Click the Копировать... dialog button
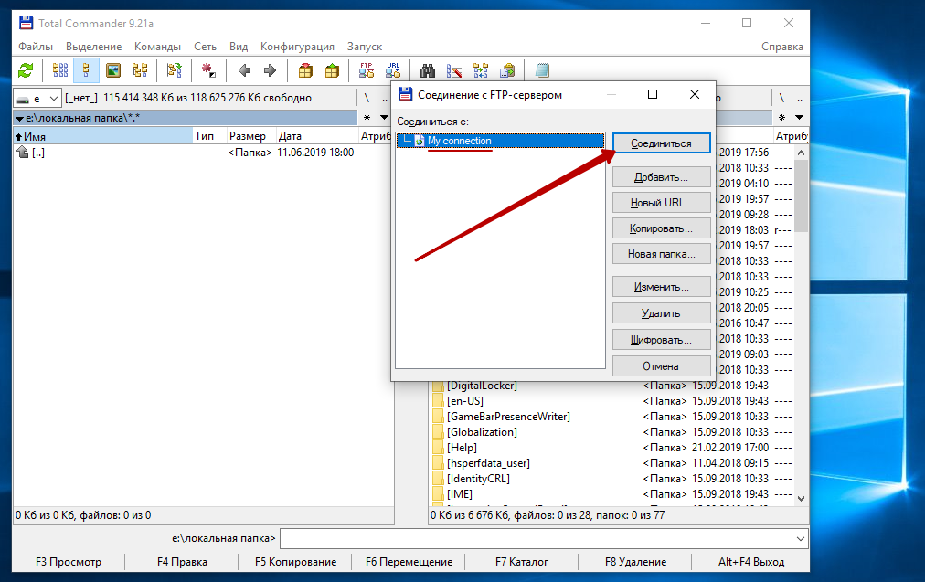This screenshot has height=582, width=925. pyautogui.click(x=662, y=228)
